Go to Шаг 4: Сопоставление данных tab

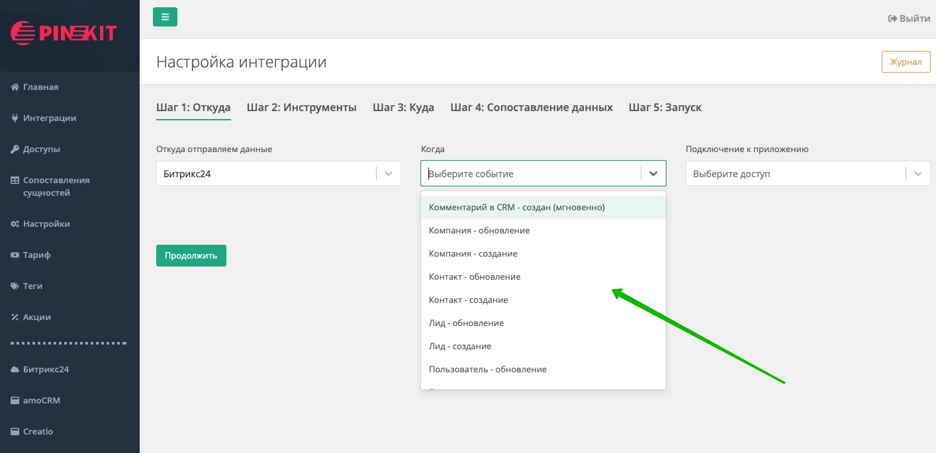tap(532, 107)
